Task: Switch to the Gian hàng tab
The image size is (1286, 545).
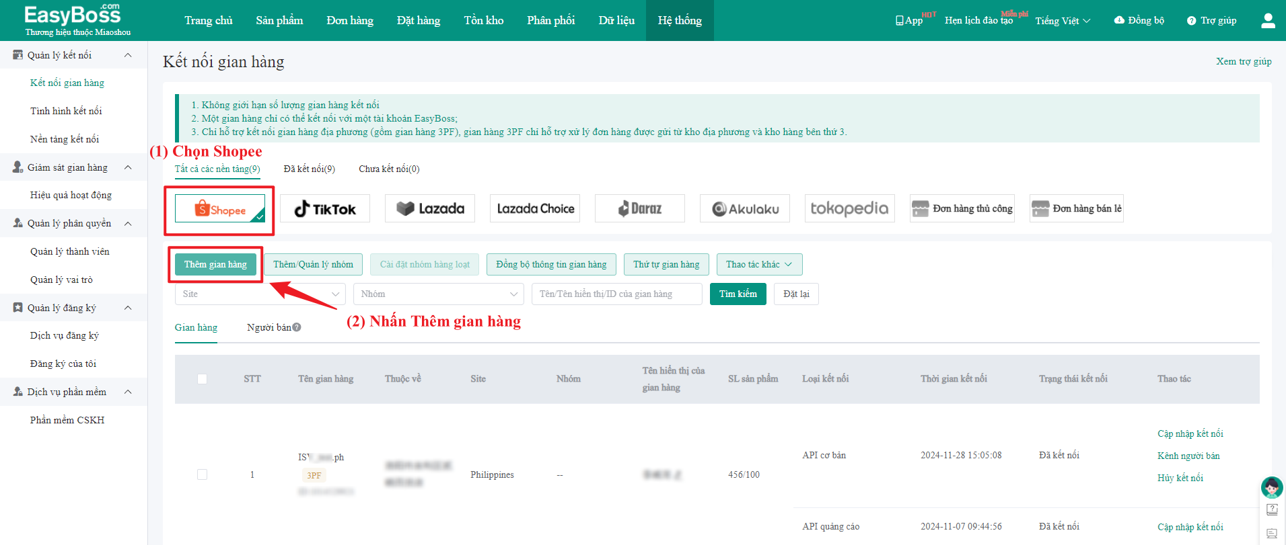Action: coord(196,327)
